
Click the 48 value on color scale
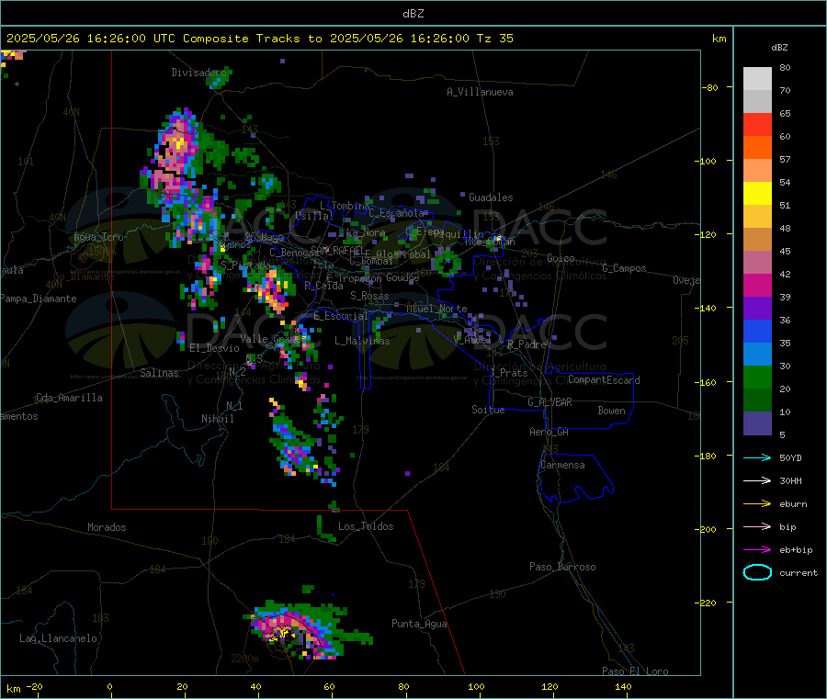coord(785,229)
